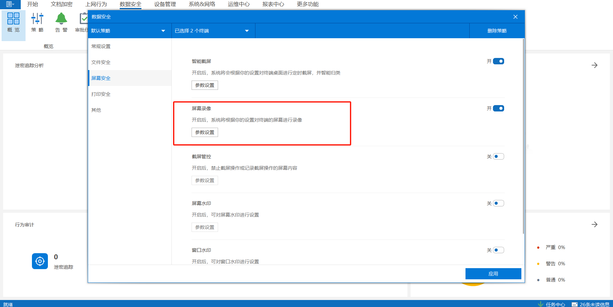Screen dimensions: 613x307
Task: Select 屏幕安全 in the sidebar
Action: [x=130, y=78]
